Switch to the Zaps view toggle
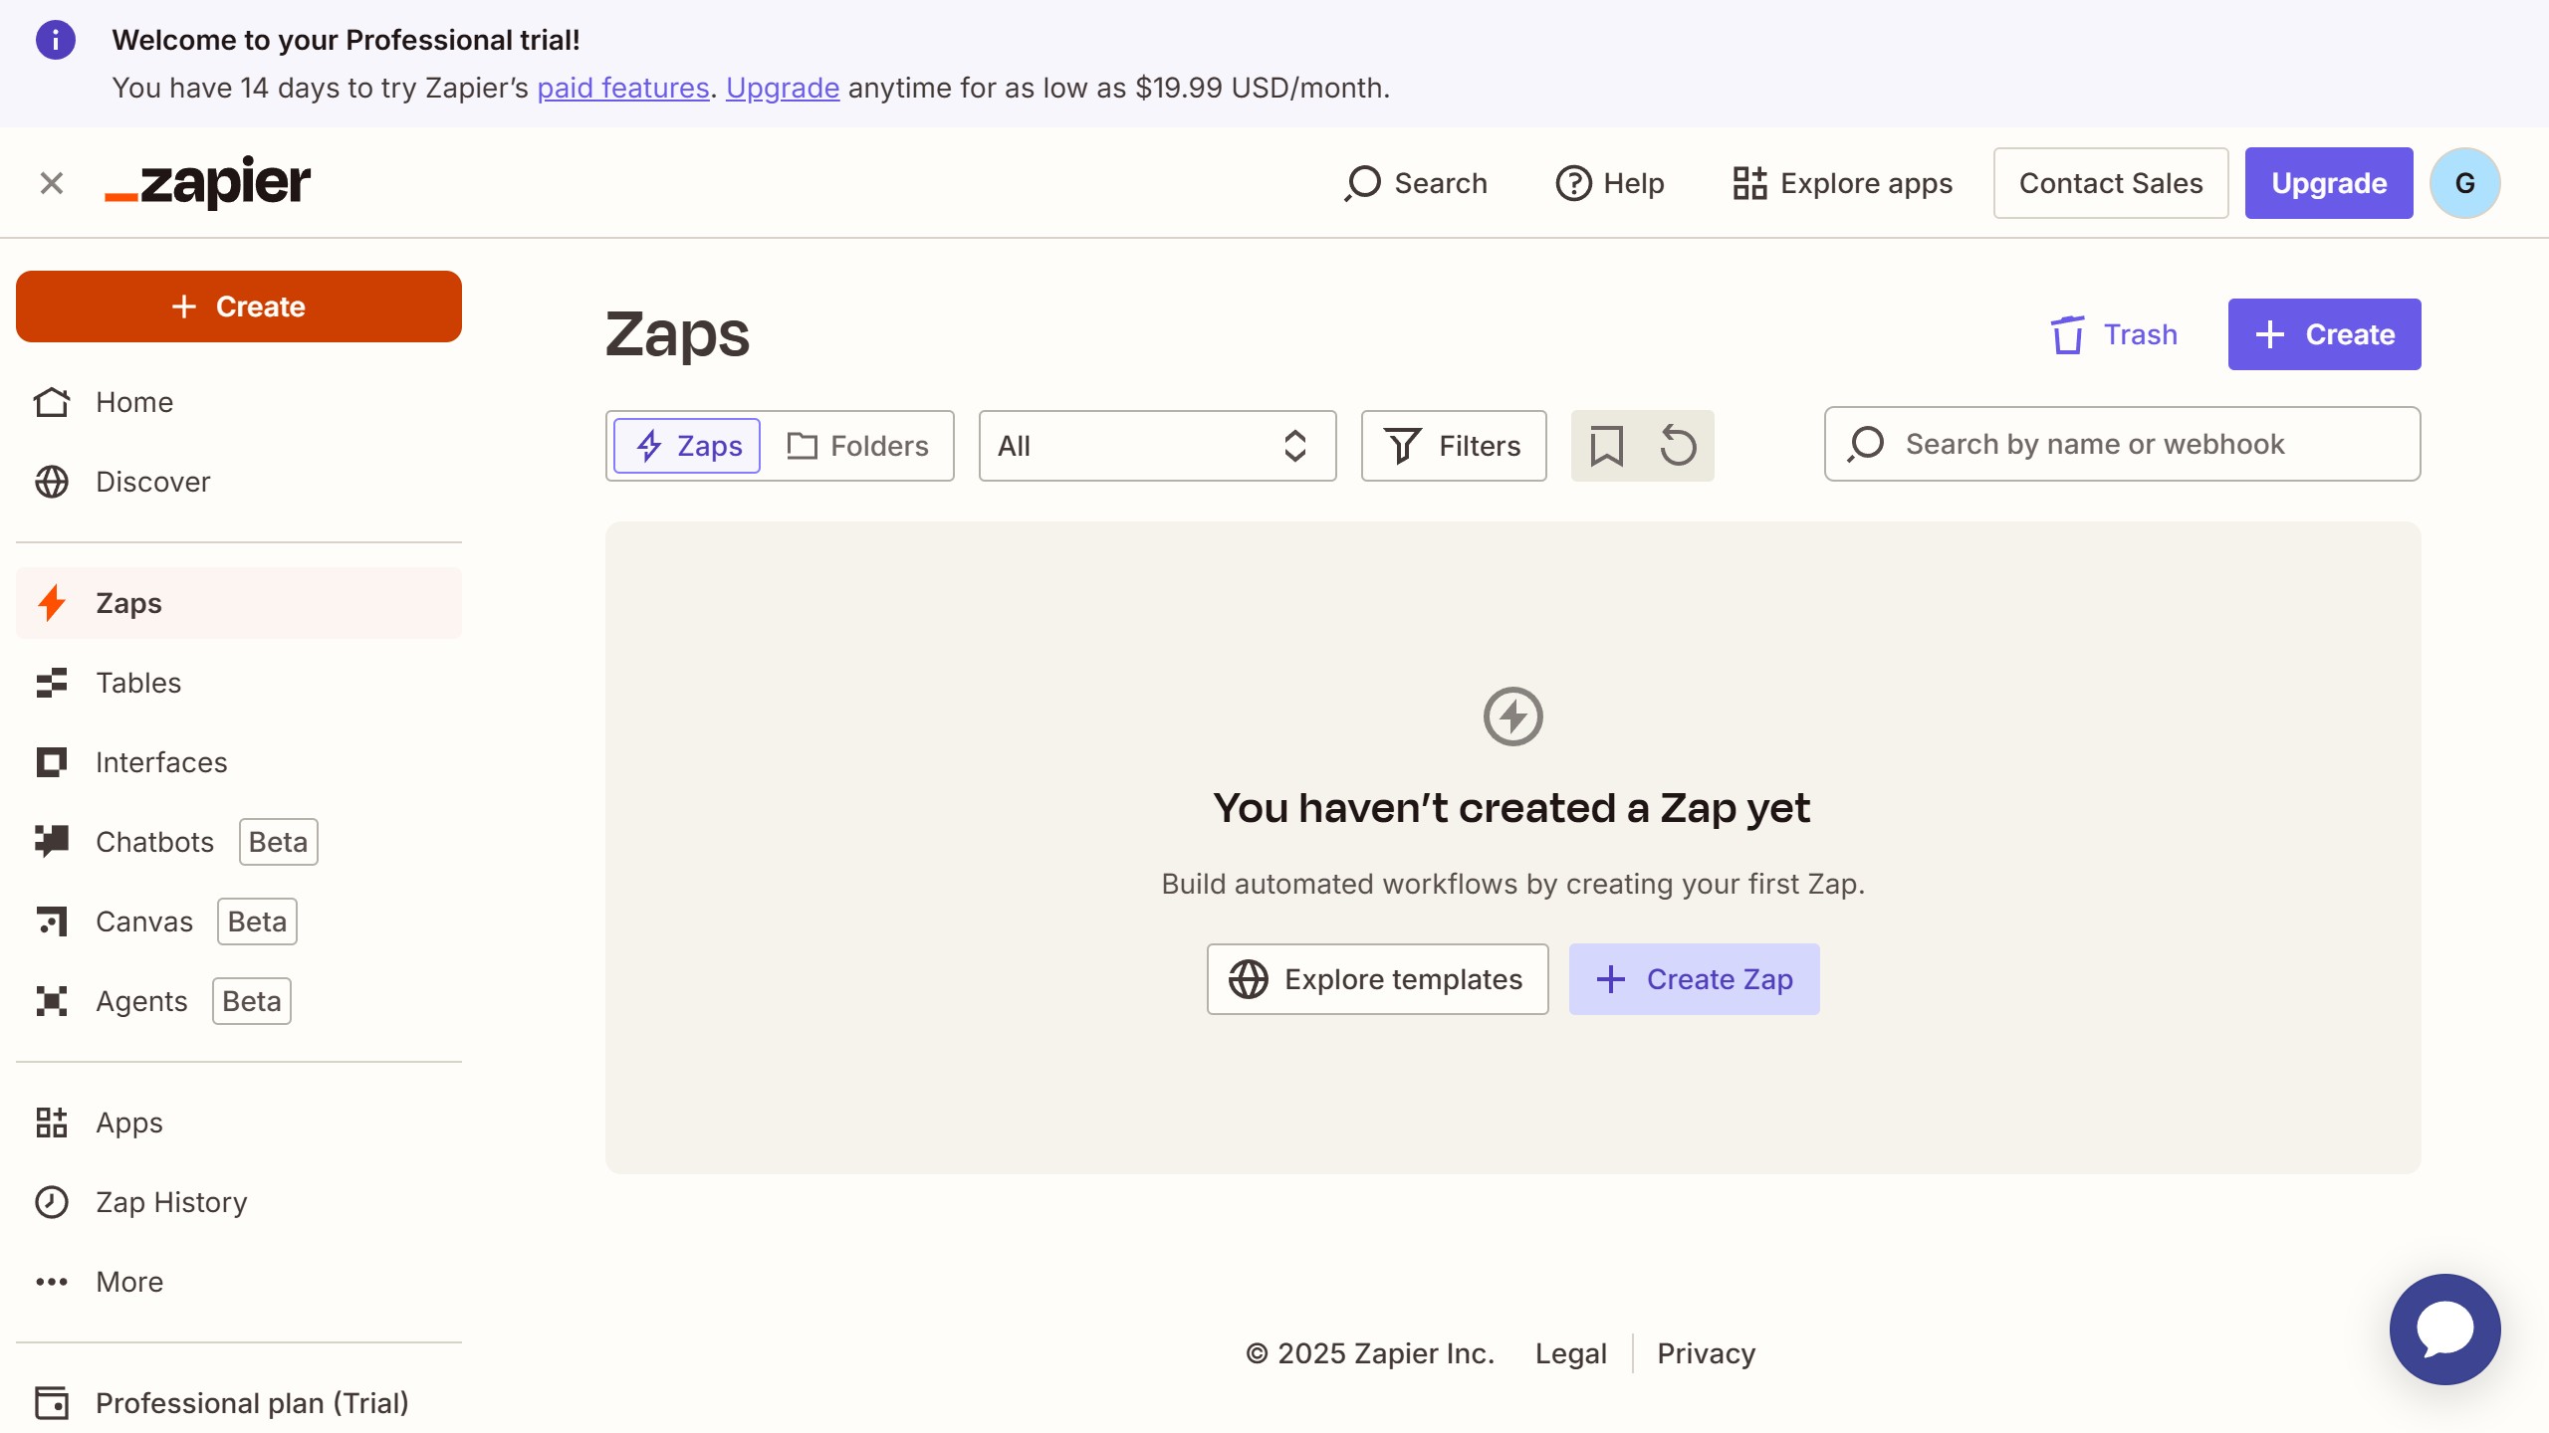 click(688, 446)
